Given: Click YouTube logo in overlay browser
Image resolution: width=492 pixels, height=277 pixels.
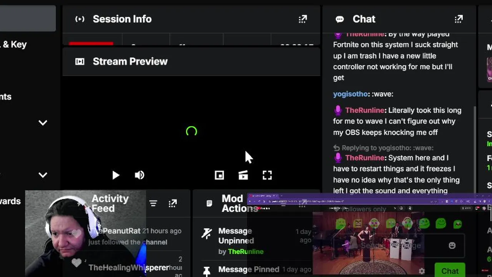Looking at the screenshot, I should point(263,208).
